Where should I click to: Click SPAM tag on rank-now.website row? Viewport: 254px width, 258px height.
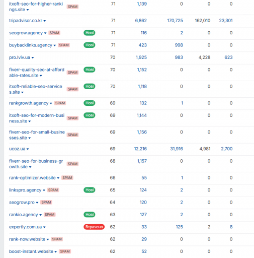[x=57, y=239]
